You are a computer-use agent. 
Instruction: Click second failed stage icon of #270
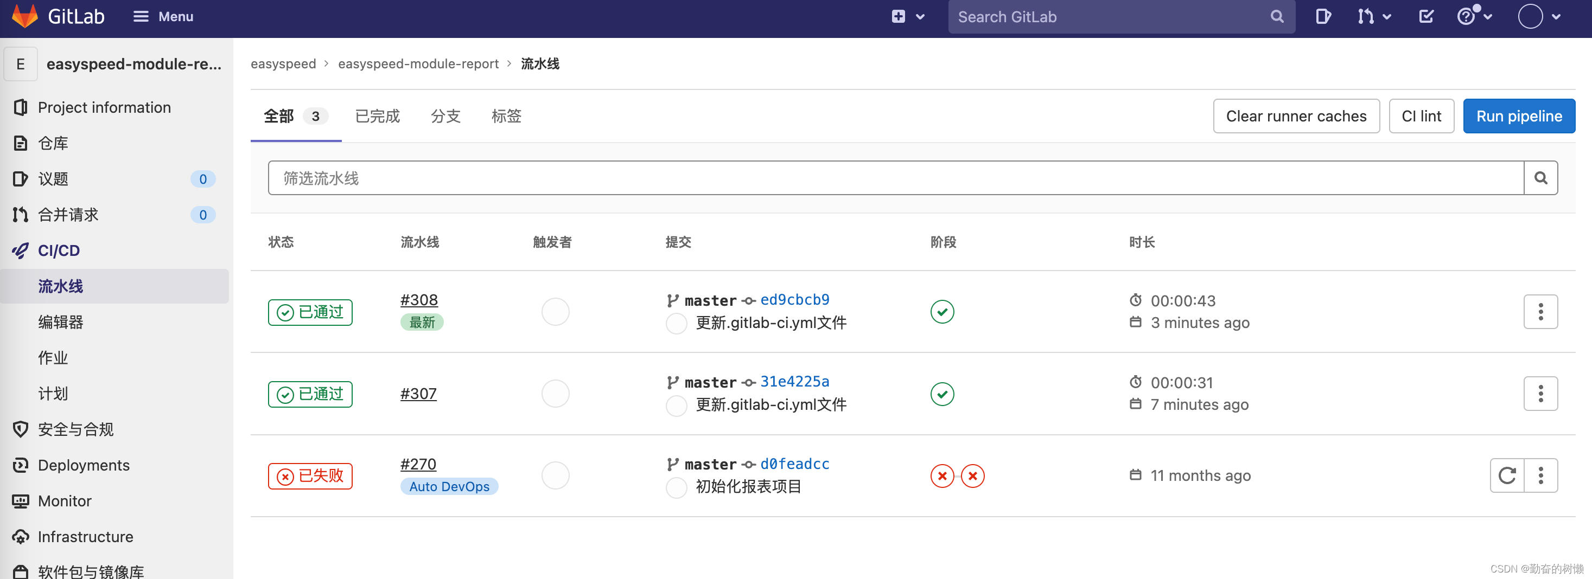pyautogui.click(x=972, y=476)
